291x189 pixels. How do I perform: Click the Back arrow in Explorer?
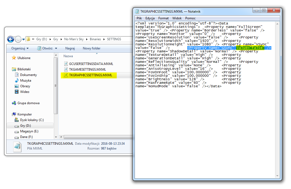pos(10,39)
